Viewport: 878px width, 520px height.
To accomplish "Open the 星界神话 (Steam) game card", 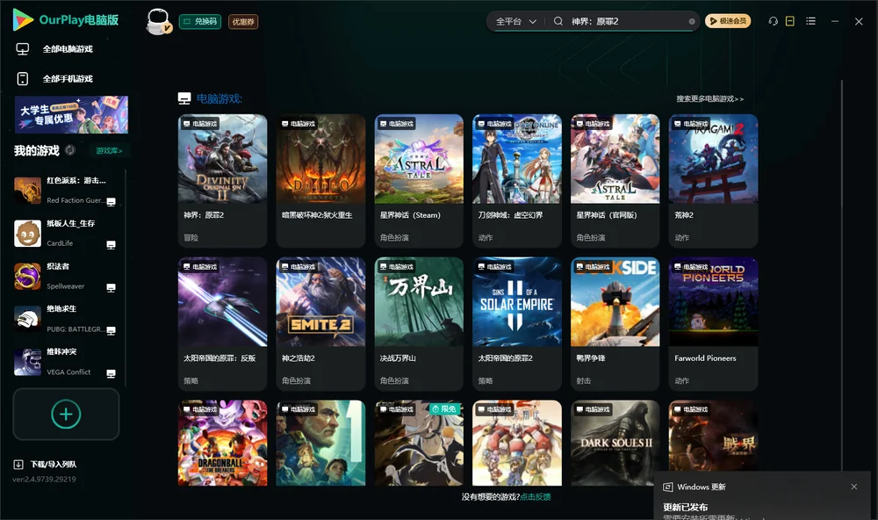I will tap(419, 181).
